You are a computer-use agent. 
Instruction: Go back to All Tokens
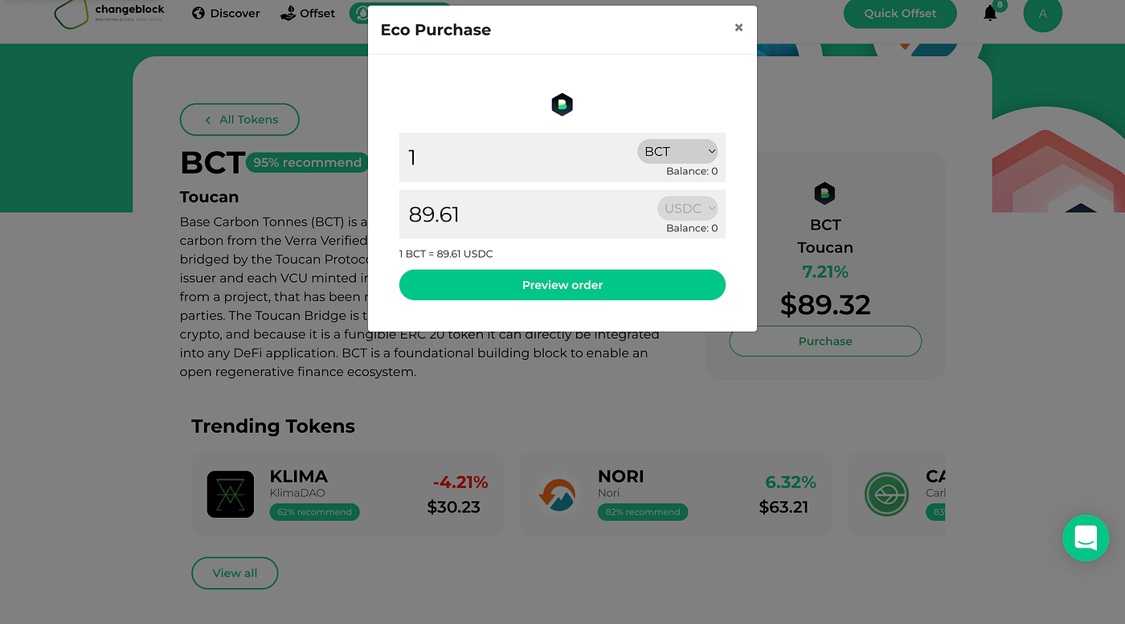coord(239,120)
